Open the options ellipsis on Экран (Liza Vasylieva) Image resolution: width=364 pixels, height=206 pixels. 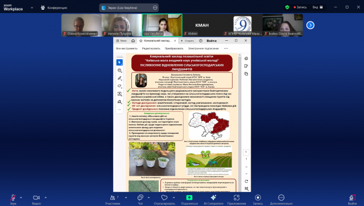tap(155, 7)
